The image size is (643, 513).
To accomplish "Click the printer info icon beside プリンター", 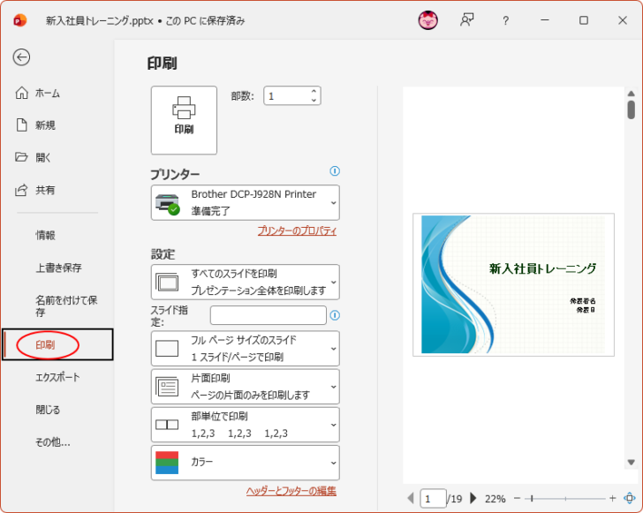I will pos(335,171).
